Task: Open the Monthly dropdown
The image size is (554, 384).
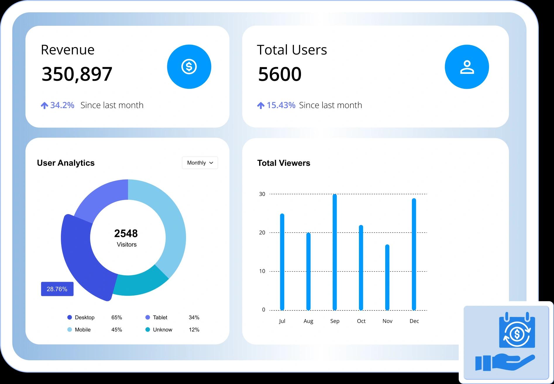Action: 200,163
